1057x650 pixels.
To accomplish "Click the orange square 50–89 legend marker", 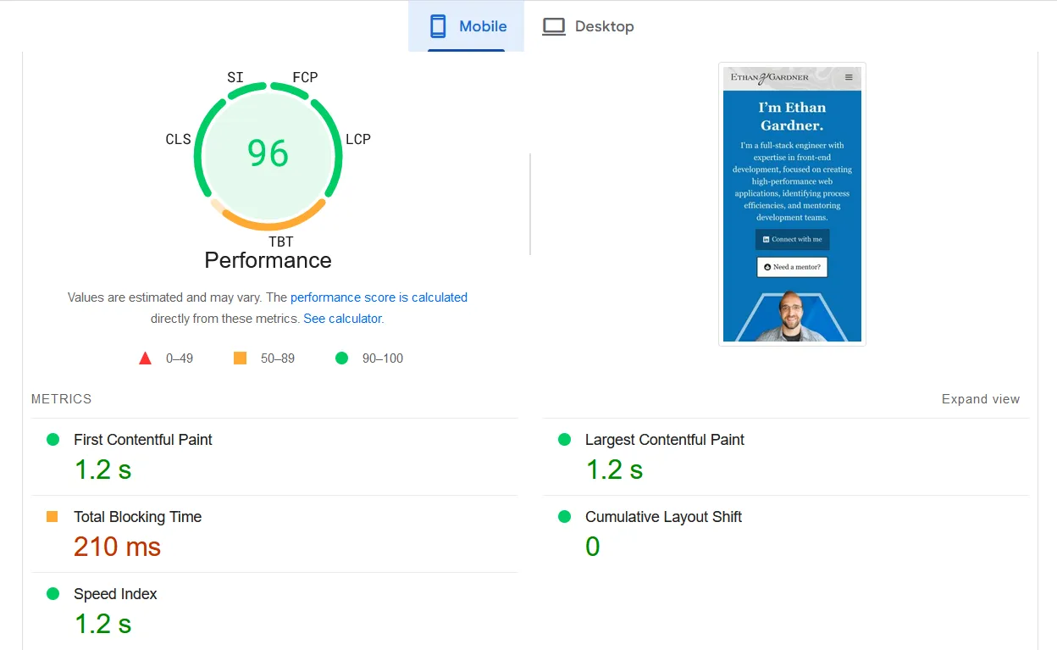I will [240, 358].
